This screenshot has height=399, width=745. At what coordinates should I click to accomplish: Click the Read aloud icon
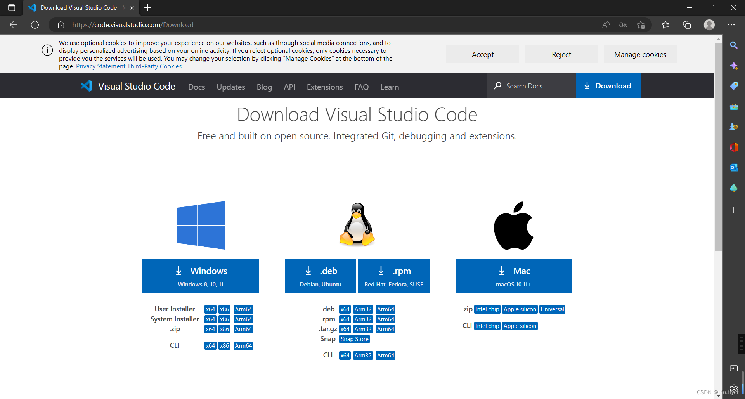tap(606, 25)
